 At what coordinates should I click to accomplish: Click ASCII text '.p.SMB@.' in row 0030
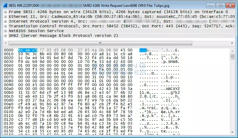tap(170, 62)
